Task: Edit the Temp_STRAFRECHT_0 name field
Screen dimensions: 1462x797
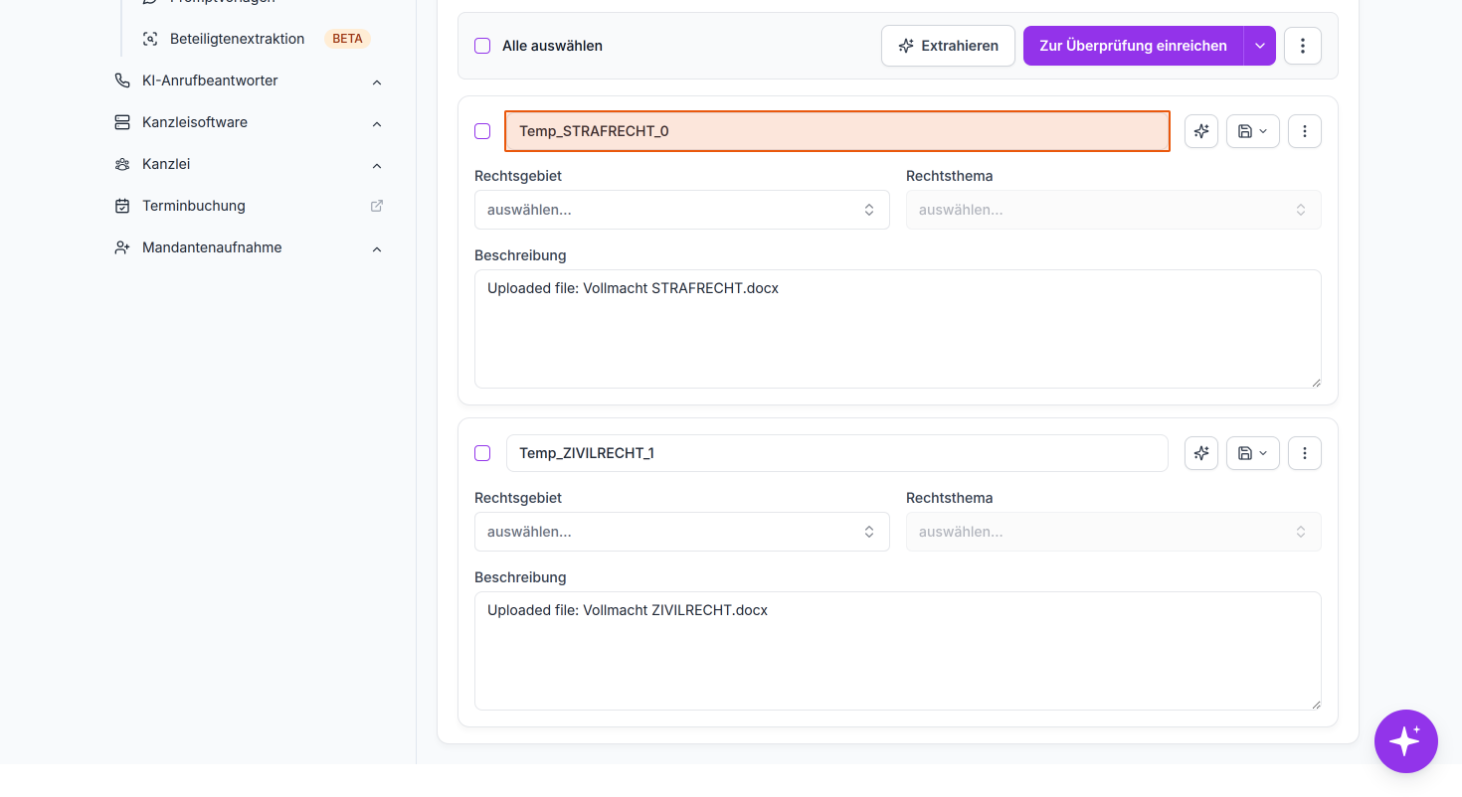Action: point(837,131)
